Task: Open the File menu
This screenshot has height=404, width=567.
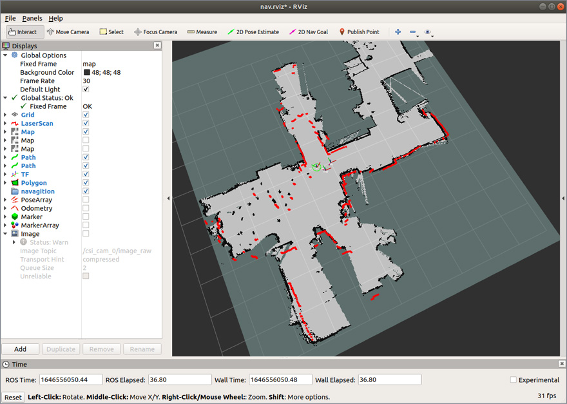Action: click(x=10, y=19)
